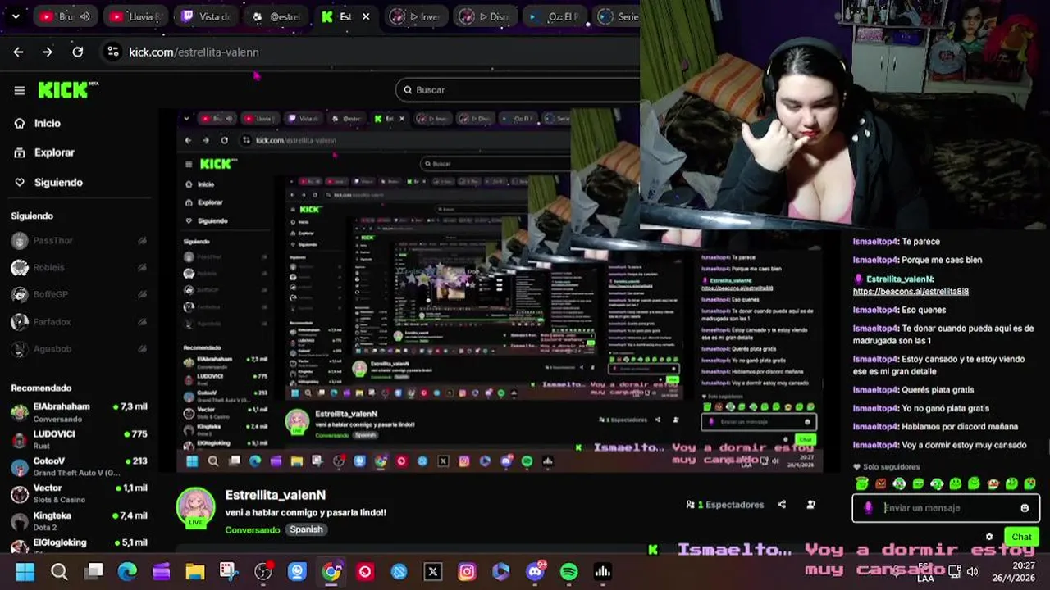The width and height of the screenshot is (1050, 590).
Task: Open X app from taskbar
Action: point(433,572)
